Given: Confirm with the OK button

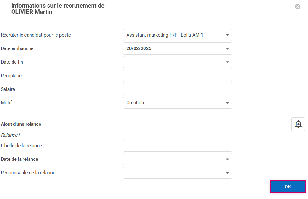Looking at the screenshot, I should click(287, 186).
